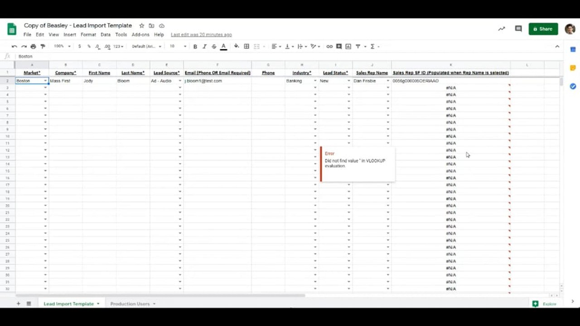Open the Zoom 100% dropdown
The width and height of the screenshot is (580, 326).
tap(62, 46)
